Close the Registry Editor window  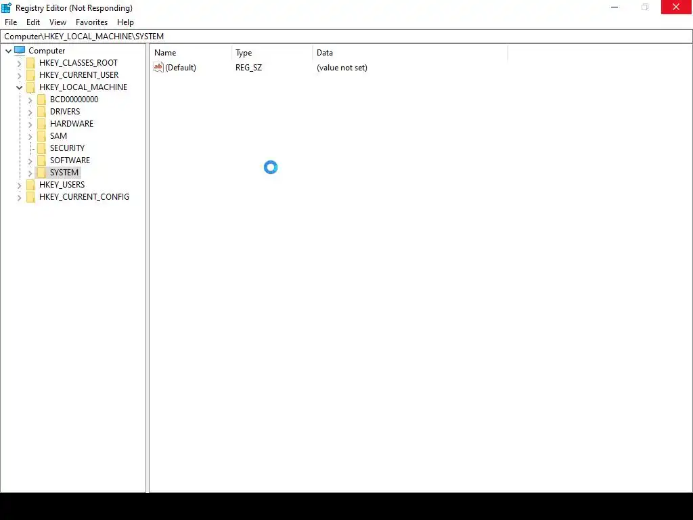[x=676, y=7]
